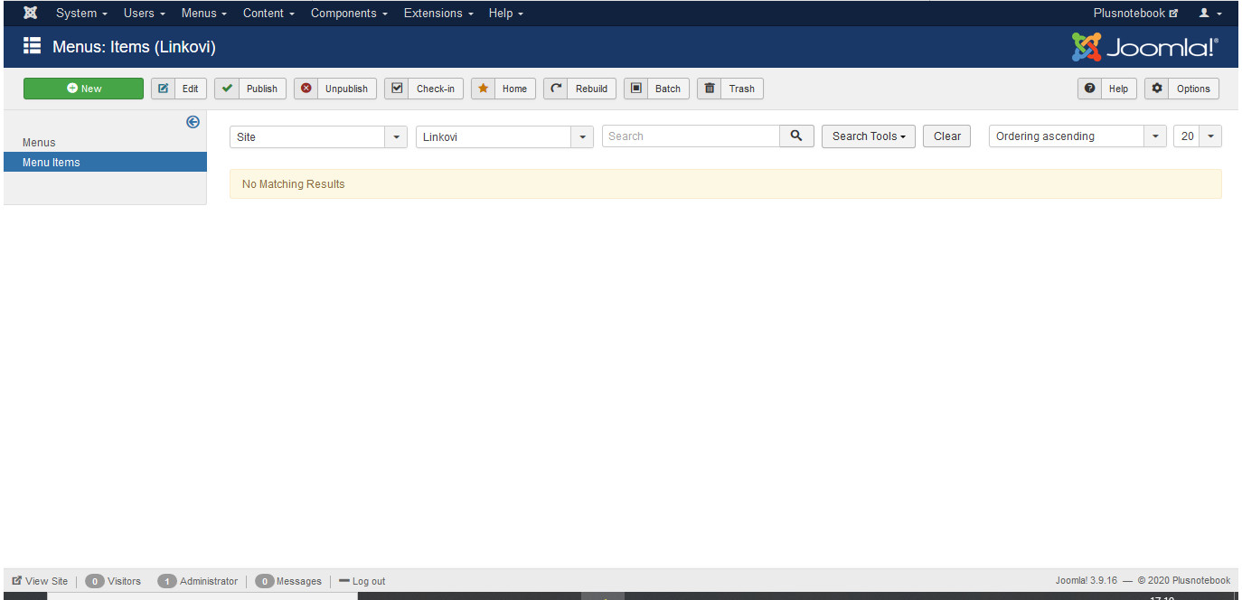Open the Extensions menu
This screenshot has height=600, width=1242.
pos(438,14)
